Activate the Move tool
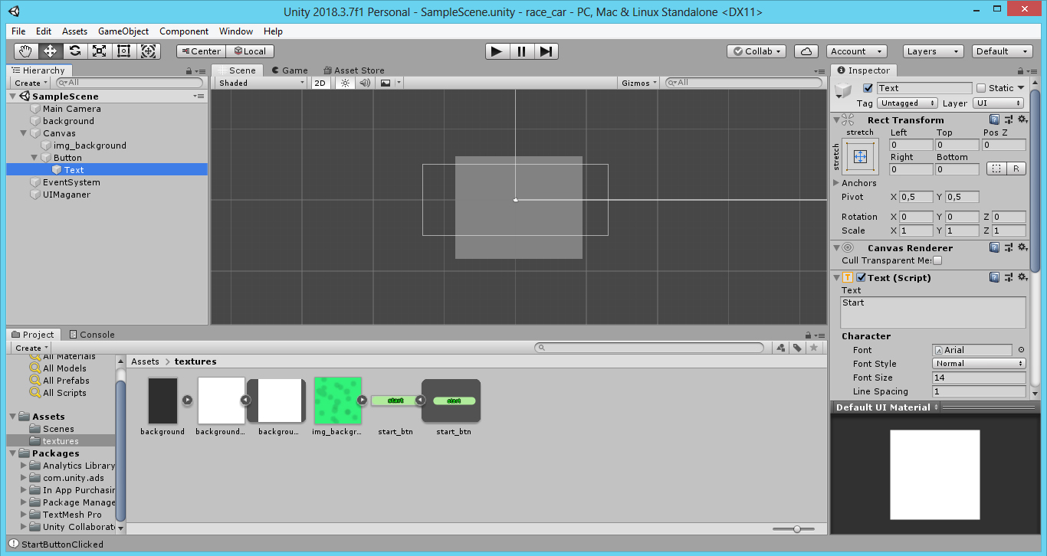 tap(50, 51)
